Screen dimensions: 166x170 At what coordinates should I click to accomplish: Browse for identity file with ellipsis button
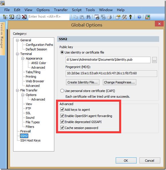click(x=155, y=60)
